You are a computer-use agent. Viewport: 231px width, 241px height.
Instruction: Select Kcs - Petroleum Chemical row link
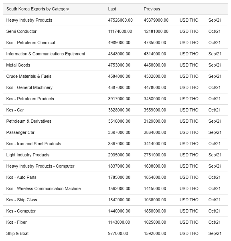[30, 43]
